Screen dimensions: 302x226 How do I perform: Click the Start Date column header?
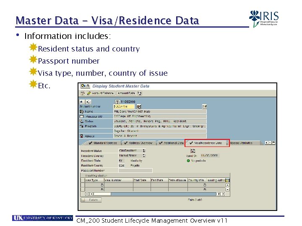click(x=142, y=180)
